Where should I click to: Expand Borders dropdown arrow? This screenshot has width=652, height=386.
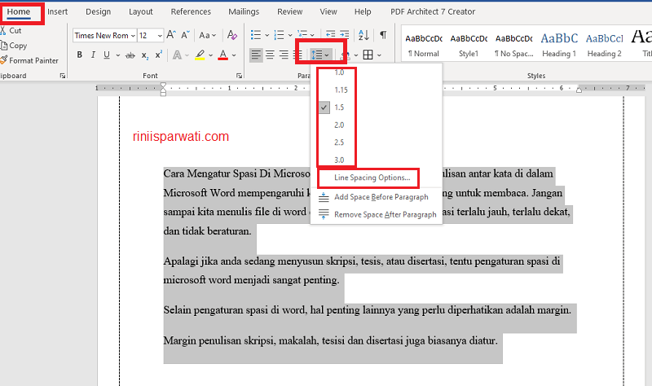[x=379, y=55]
